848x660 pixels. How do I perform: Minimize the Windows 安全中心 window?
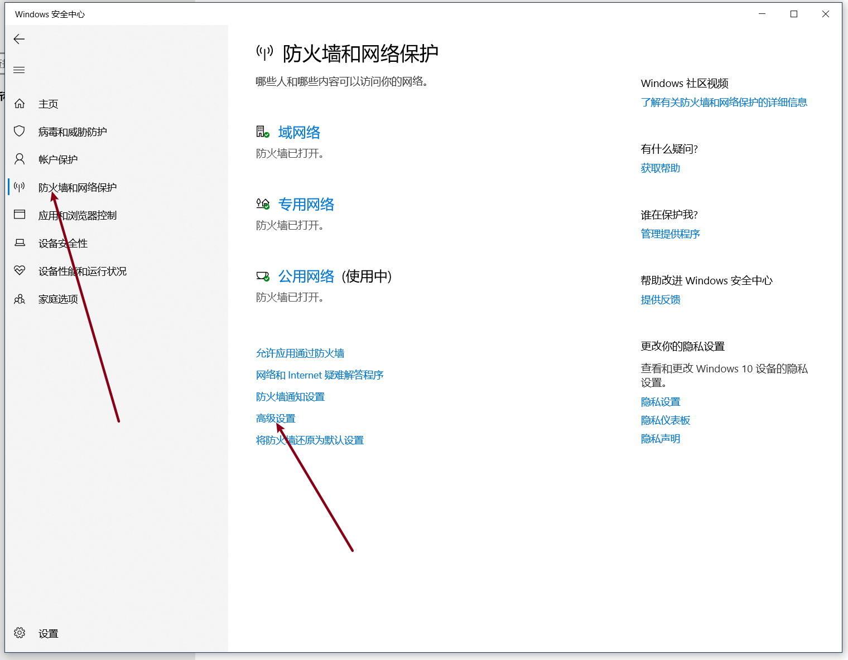point(763,14)
